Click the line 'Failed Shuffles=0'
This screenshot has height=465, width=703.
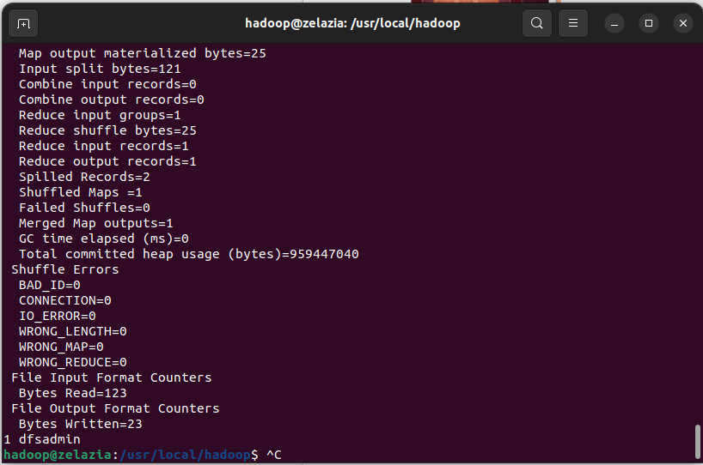click(x=84, y=208)
